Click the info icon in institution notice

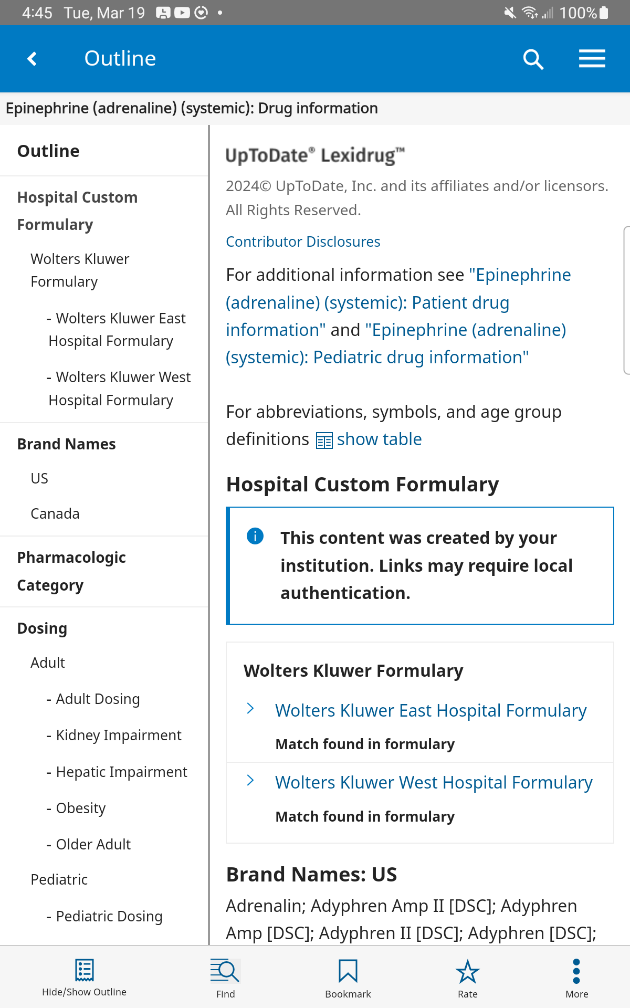point(255,536)
